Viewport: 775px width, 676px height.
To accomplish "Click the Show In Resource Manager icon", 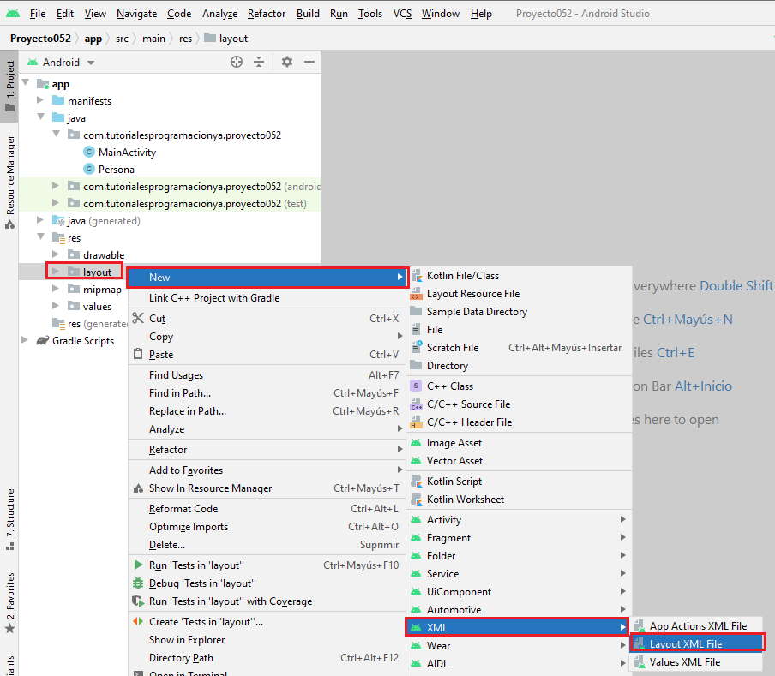I will 138,488.
